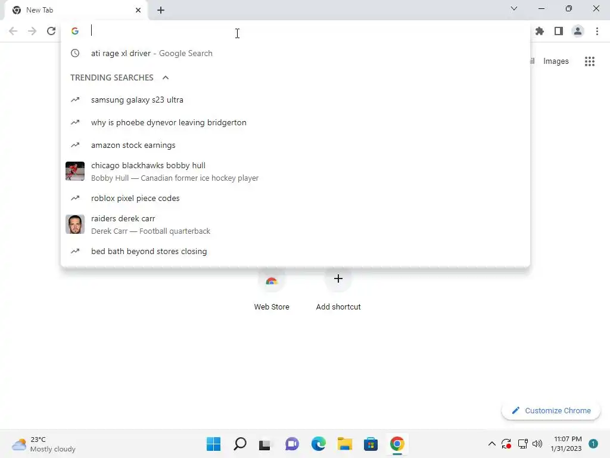Open the network display tray icon
The height and width of the screenshot is (458, 610).
click(x=522, y=444)
